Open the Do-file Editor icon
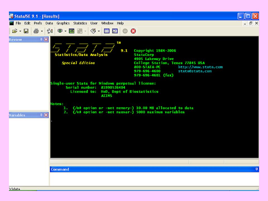This screenshot has width=268, height=201. (x=93, y=31)
